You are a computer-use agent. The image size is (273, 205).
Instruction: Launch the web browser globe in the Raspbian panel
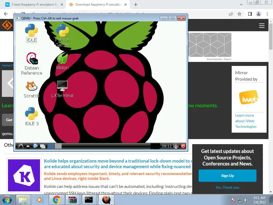click(x=35, y=146)
